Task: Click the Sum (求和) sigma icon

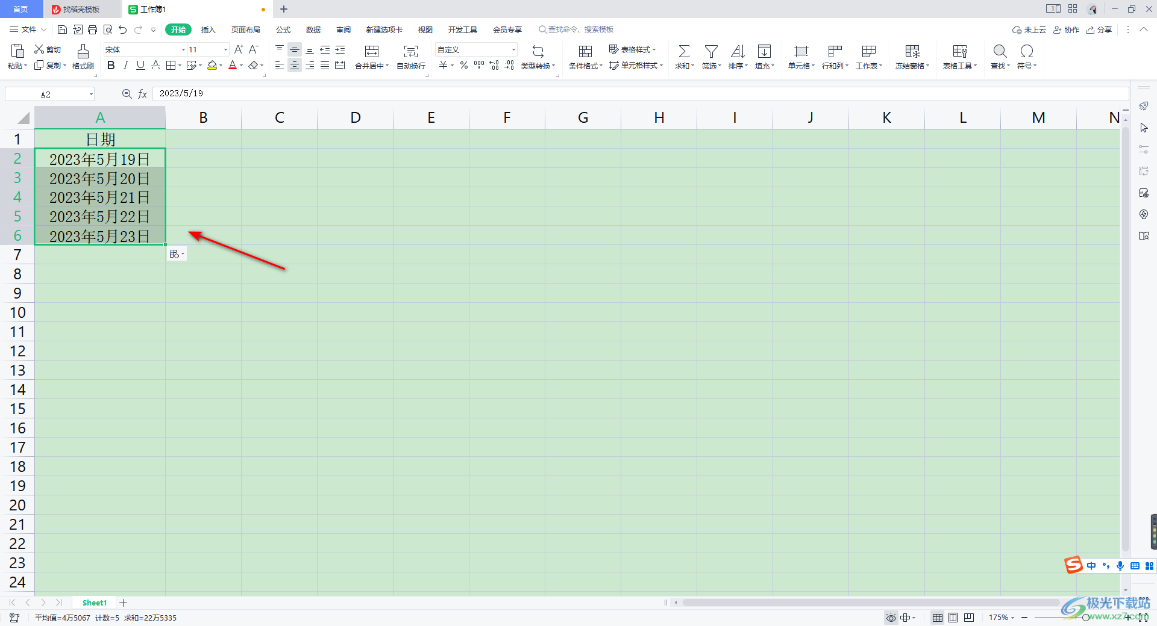Action: pos(684,51)
